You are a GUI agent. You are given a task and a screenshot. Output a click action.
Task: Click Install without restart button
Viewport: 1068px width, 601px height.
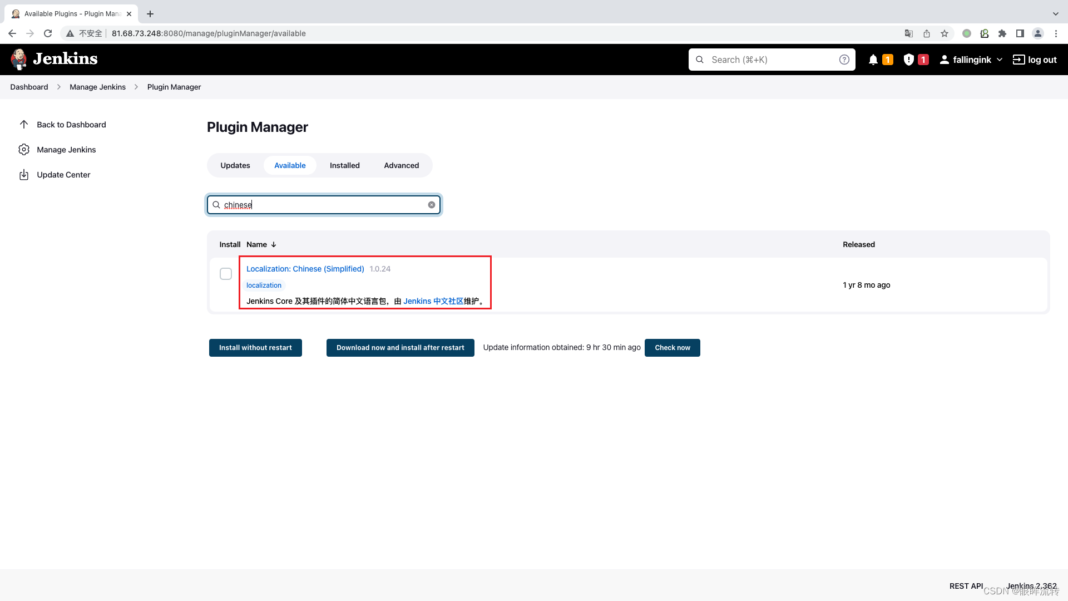255,348
